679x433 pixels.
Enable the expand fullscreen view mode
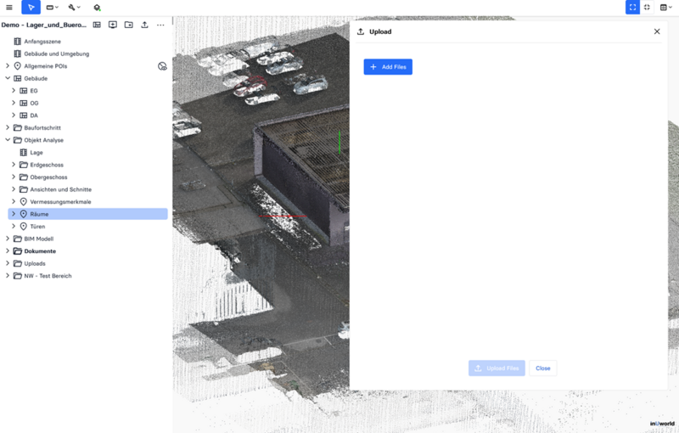(632, 7)
